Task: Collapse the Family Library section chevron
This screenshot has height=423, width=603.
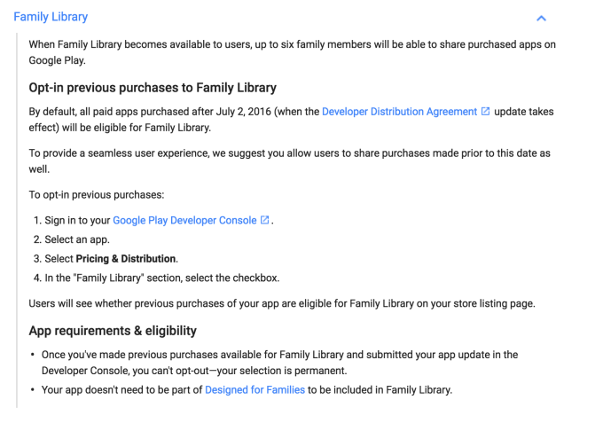Action: pyautogui.click(x=542, y=18)
